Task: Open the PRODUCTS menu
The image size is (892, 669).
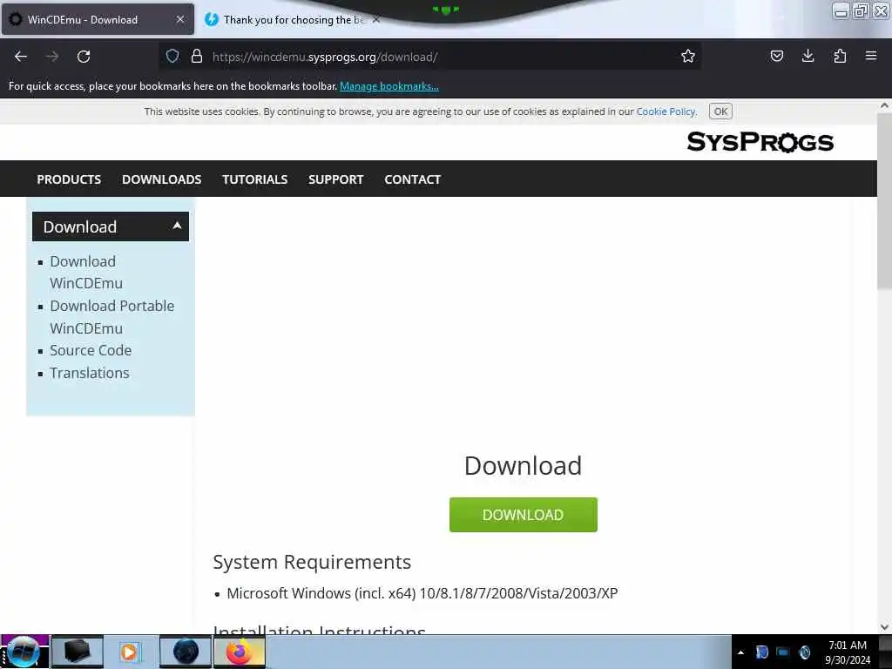Action: click(x=69, y=179)
